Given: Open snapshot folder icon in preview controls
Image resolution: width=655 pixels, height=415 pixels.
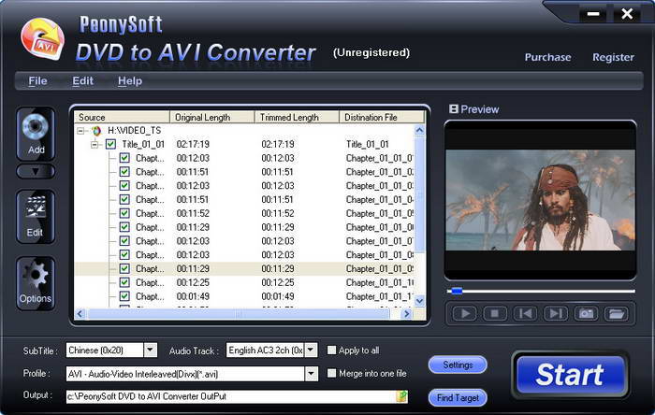Looking at the screenshot, I should 616,313.
